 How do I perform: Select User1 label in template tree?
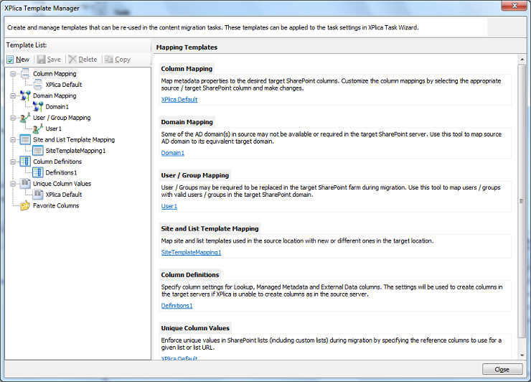pyautogui.click(x=54, y=129)
